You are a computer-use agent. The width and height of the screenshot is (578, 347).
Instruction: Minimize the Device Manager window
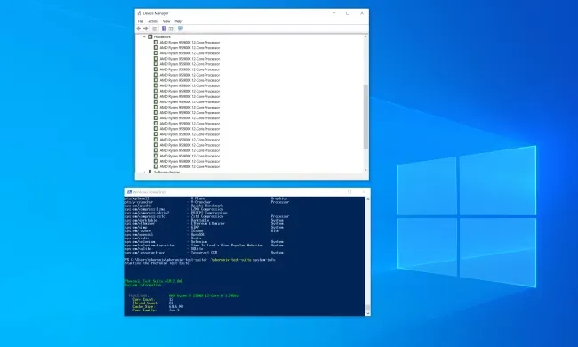click(334, 13)
